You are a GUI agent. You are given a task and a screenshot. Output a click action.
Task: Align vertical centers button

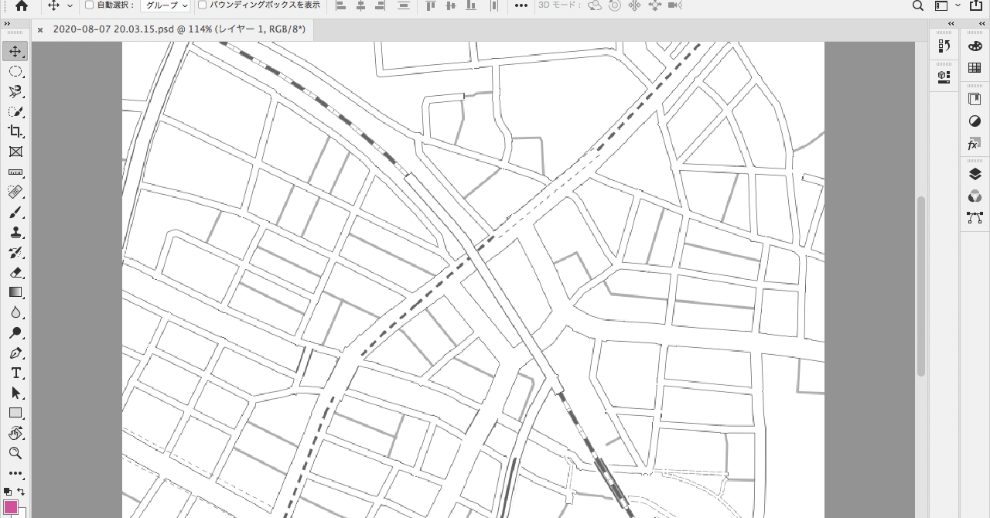coord(451,5)
